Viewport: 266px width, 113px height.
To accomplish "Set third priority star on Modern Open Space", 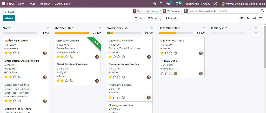I will pos(15,53).
